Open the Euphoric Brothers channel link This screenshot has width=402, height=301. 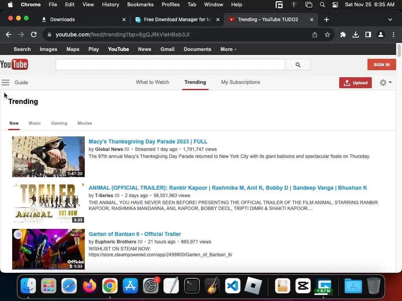(x=115, y=241)
